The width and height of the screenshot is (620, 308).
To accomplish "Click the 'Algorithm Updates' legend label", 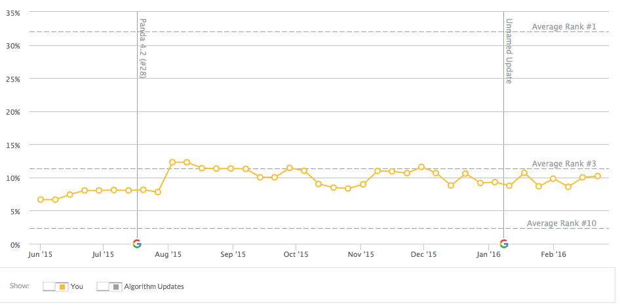I will [x=154, y=286].
